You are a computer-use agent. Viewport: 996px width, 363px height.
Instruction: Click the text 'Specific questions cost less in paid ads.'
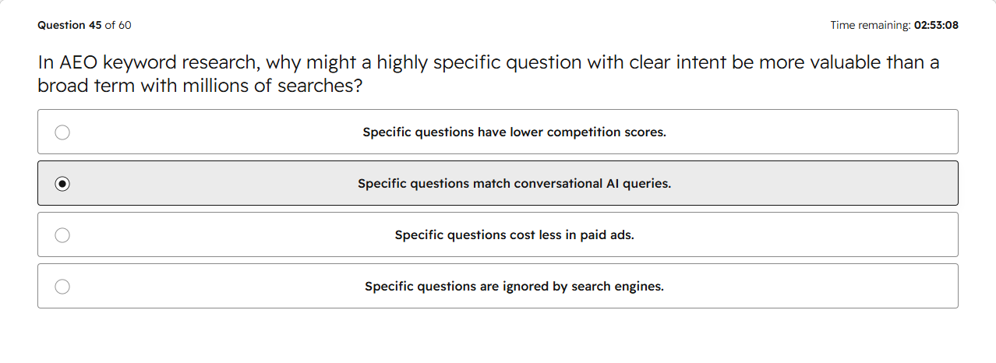[514, 235]
